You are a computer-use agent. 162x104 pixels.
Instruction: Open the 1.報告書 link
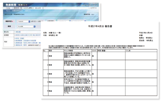18,32
